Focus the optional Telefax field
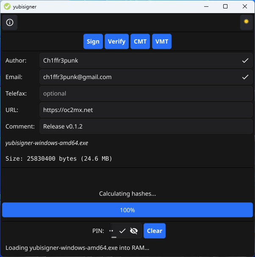 point(146,93)
